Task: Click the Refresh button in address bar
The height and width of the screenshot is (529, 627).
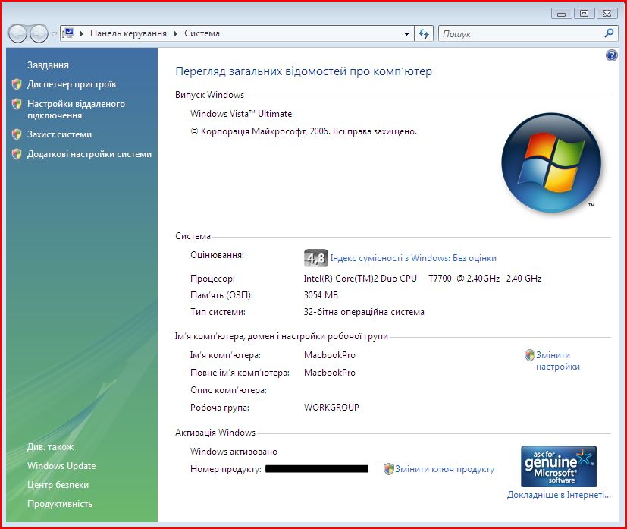Action: [x=424, y=34]
